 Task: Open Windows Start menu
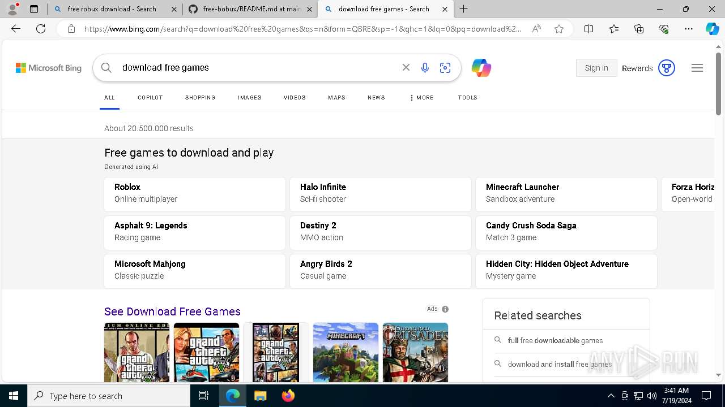point(14,396)
